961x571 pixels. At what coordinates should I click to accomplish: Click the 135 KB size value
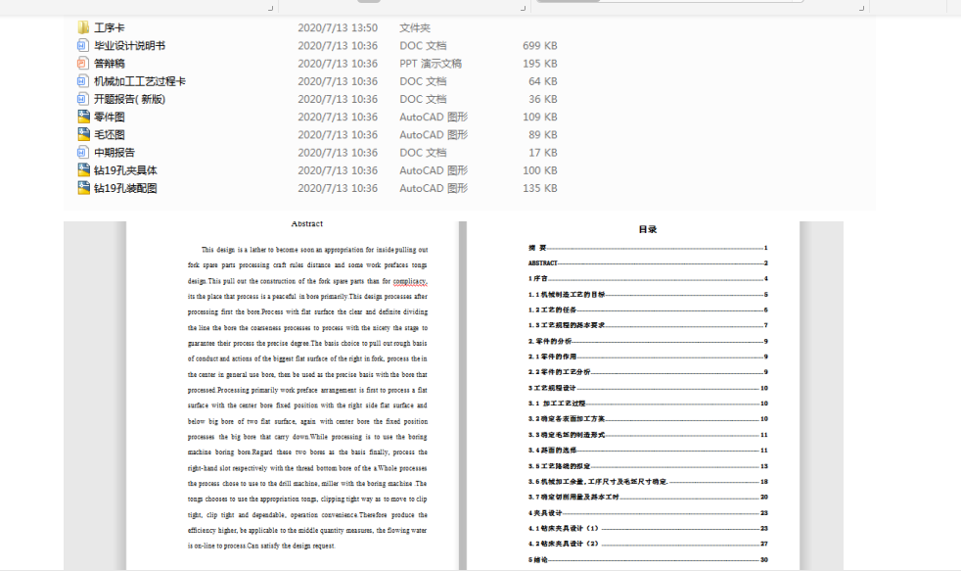click(x=540, y=188)
